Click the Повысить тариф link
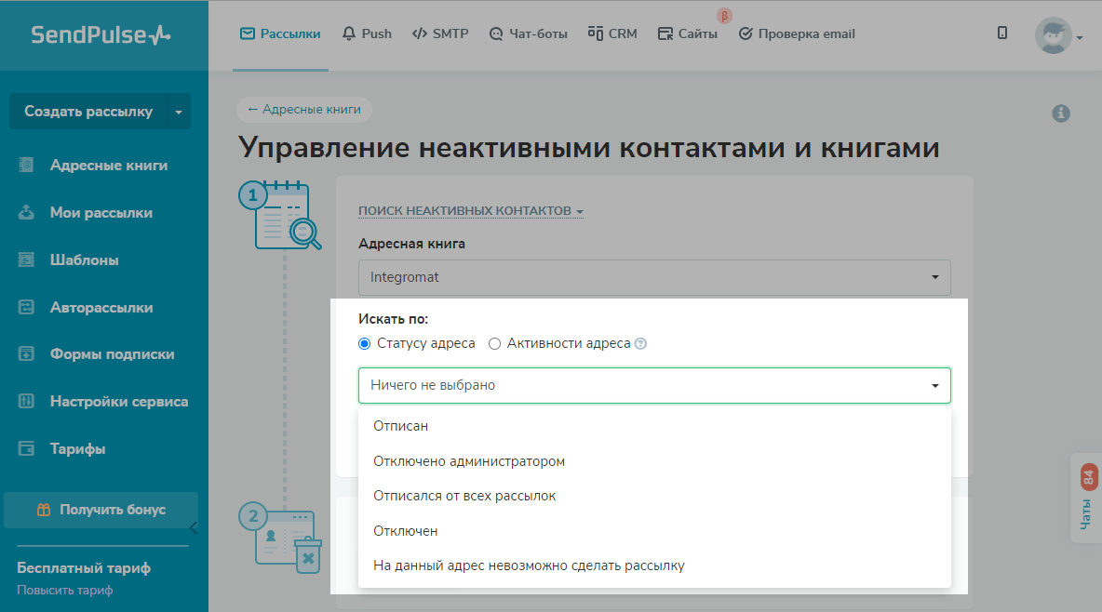 pos(65,591)
